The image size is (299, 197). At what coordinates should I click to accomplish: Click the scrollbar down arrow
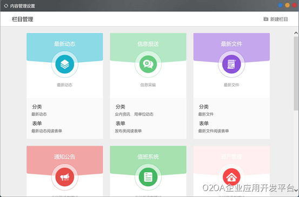pos(296,190)
